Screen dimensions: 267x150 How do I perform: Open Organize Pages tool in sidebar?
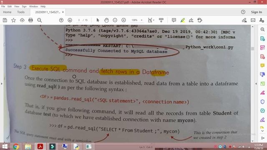tap(262, 47)
